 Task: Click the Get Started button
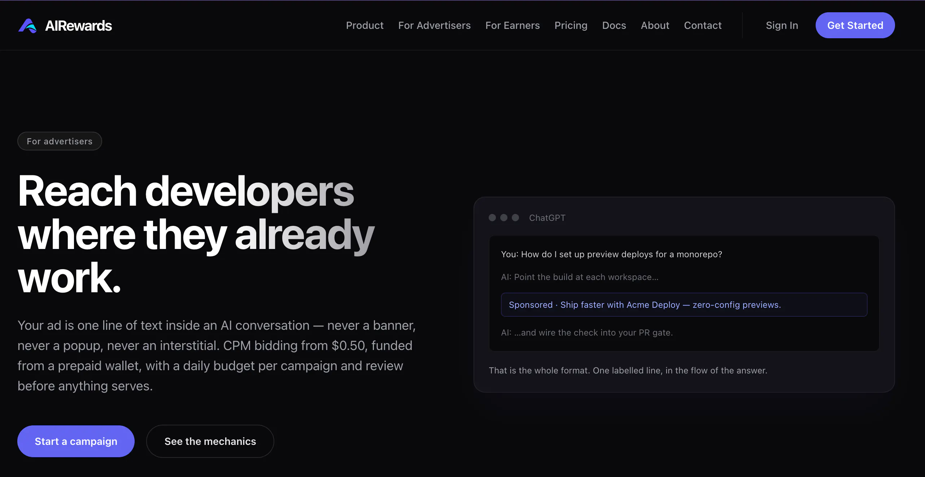855,25
